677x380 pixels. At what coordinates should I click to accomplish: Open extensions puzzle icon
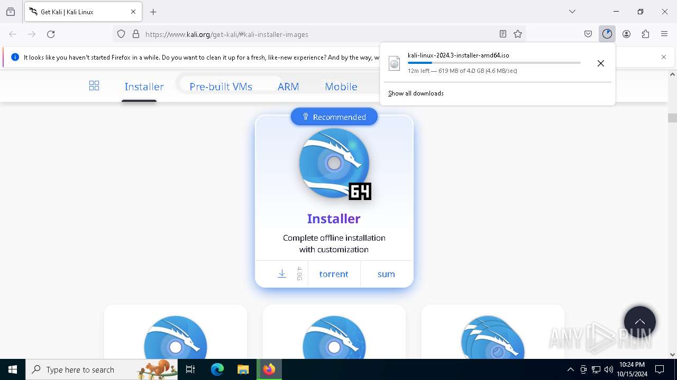[645, 34]
